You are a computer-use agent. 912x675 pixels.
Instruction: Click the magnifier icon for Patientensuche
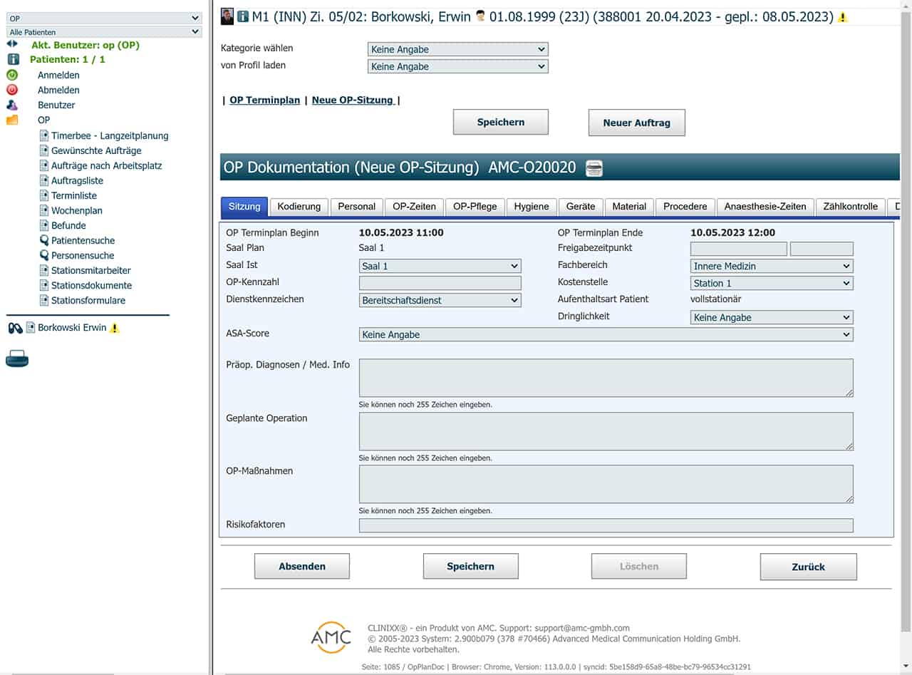tap(44, 240)
